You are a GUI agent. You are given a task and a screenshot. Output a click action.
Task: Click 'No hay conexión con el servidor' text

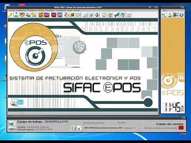161,128
